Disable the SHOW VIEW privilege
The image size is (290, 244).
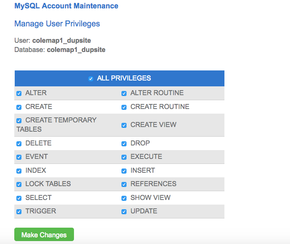point(124,198)
